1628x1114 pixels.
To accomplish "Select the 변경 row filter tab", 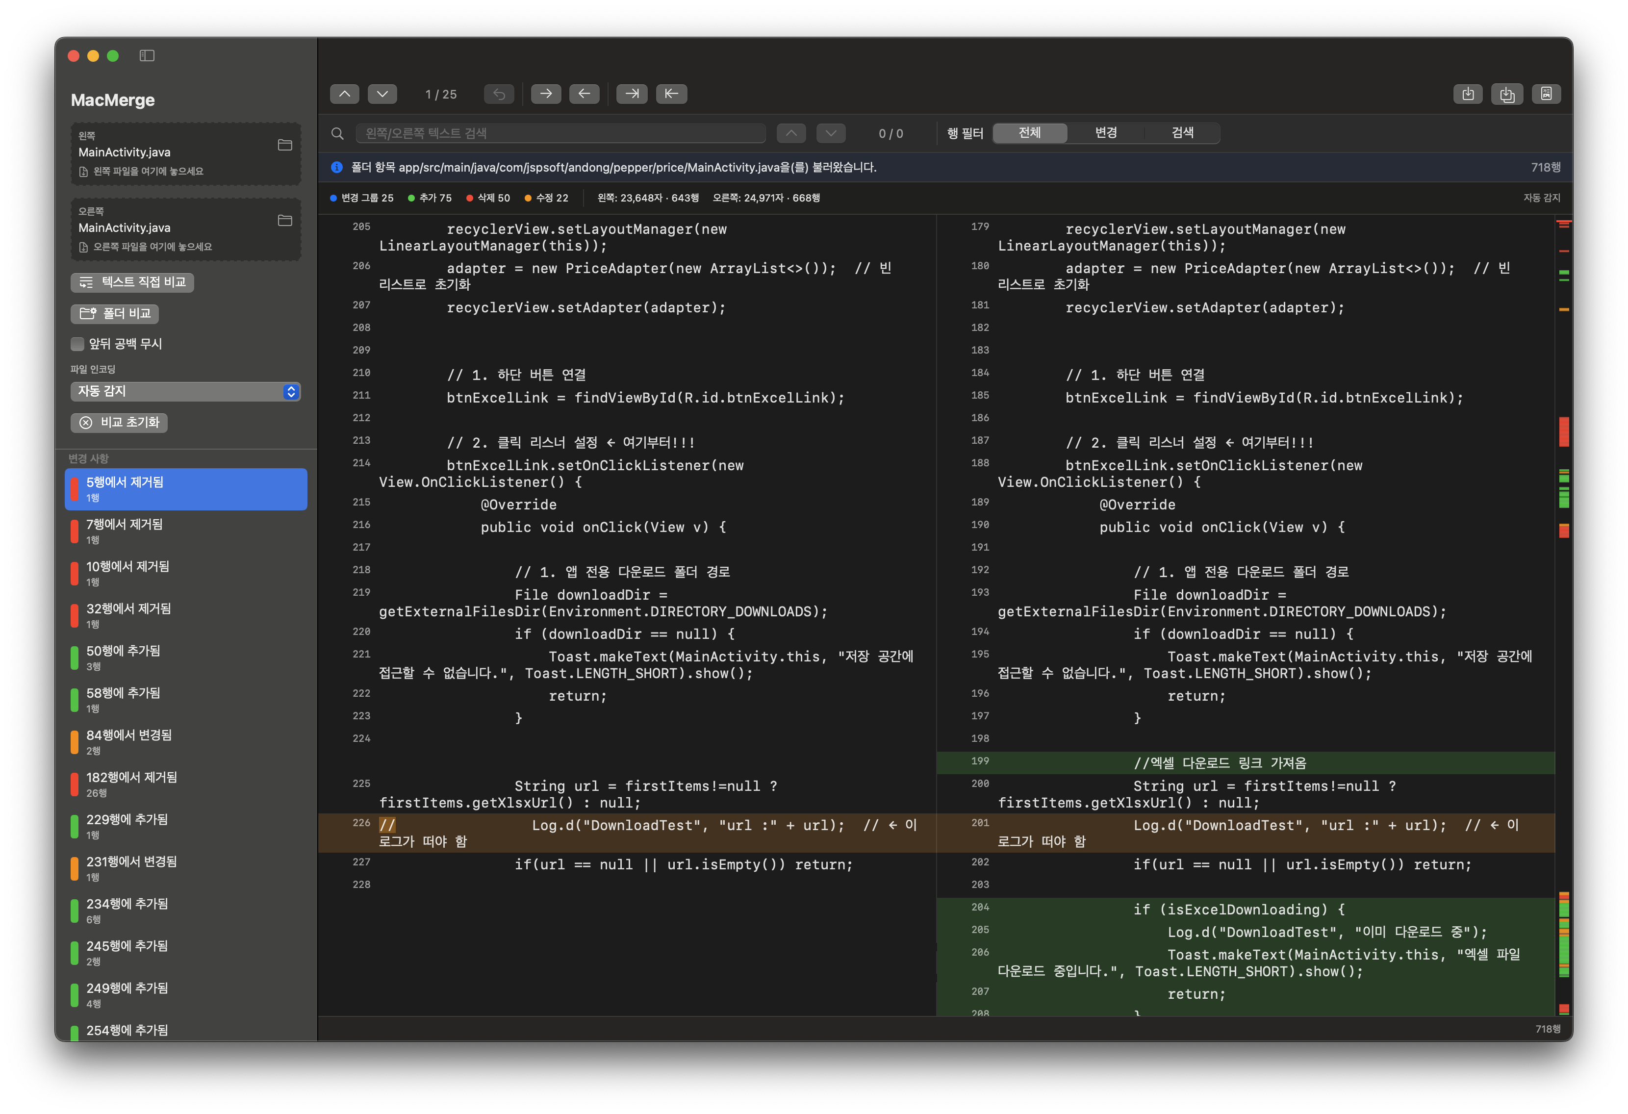I will 1106,133.
